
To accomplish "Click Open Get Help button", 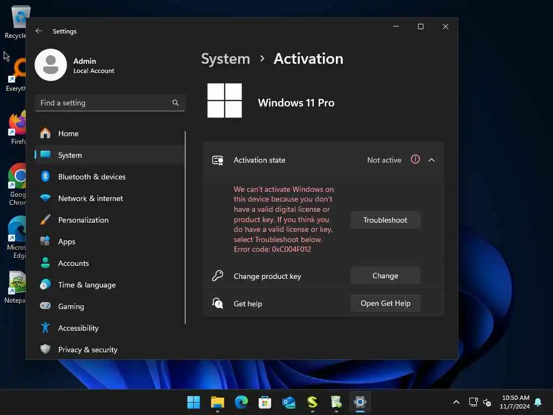I will [385, 304].
